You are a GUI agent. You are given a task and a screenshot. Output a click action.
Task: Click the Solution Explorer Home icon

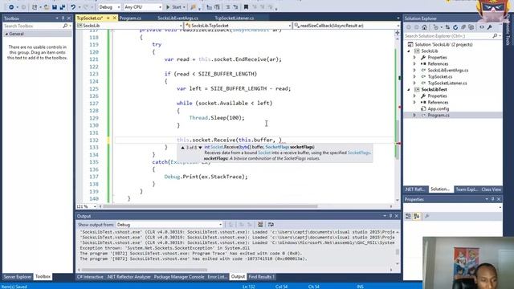tap(424, 27)
